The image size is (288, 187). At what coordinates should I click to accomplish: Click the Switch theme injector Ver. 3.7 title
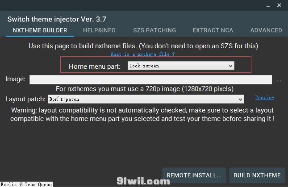pyautogui.click(x=57, y=19)
